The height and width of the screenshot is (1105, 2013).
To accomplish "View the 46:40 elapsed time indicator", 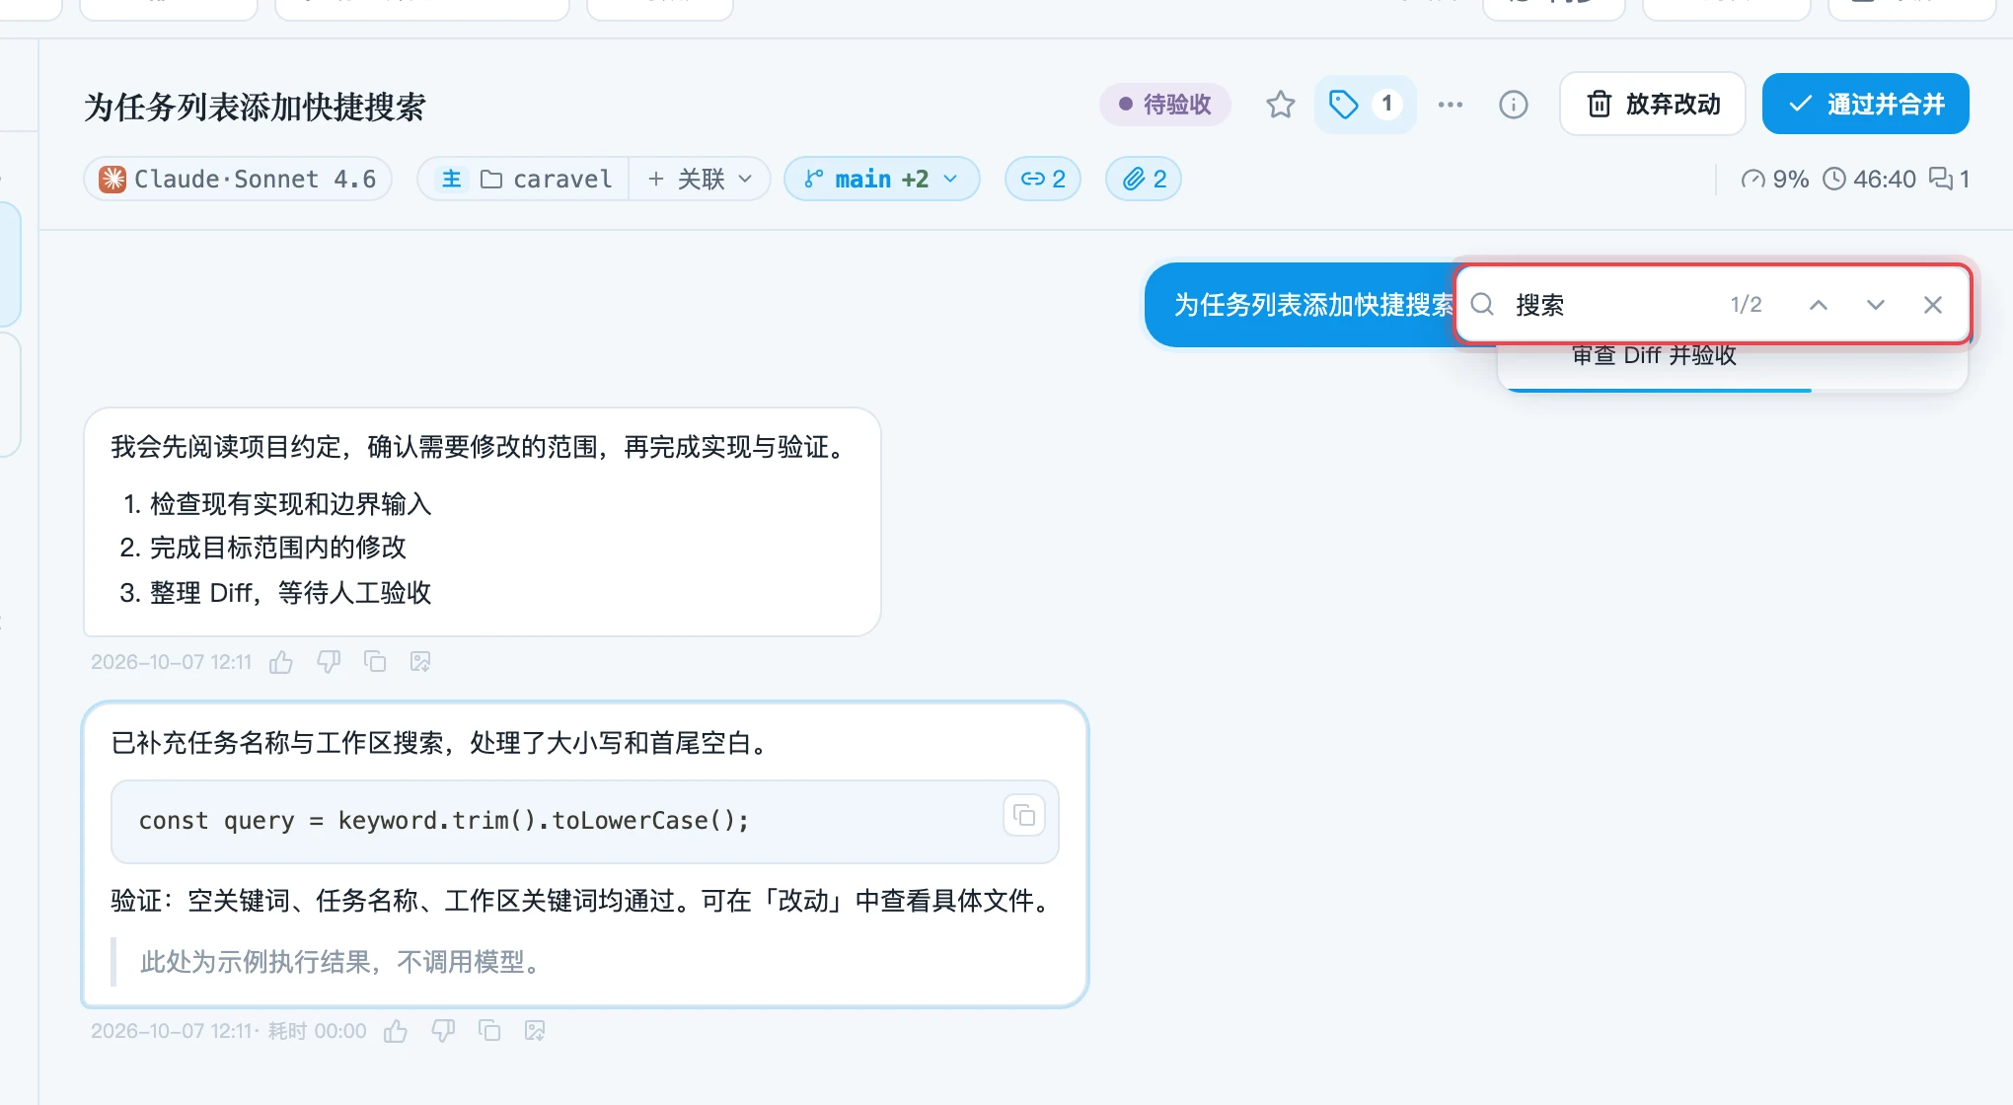I will point(1868,179).
